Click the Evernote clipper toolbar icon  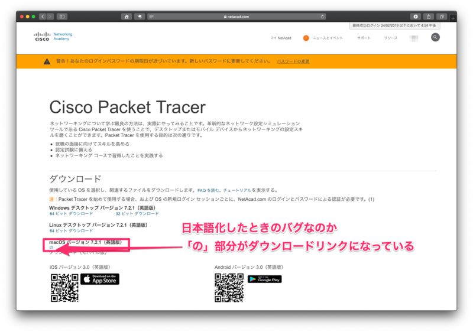pos(140,17)
